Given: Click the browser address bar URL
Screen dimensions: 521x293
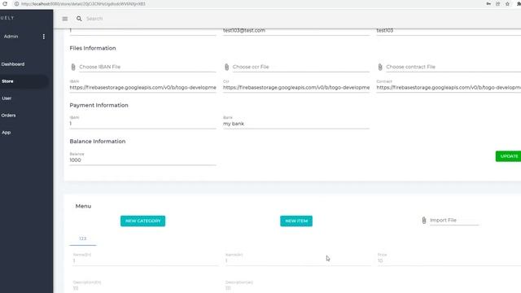Looking at the screenshot, I should coord(83,4).
